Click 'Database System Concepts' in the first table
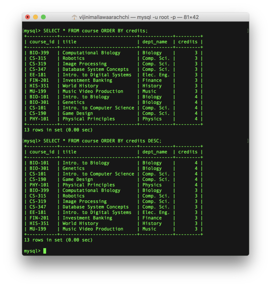 click(x=96, y=69)
